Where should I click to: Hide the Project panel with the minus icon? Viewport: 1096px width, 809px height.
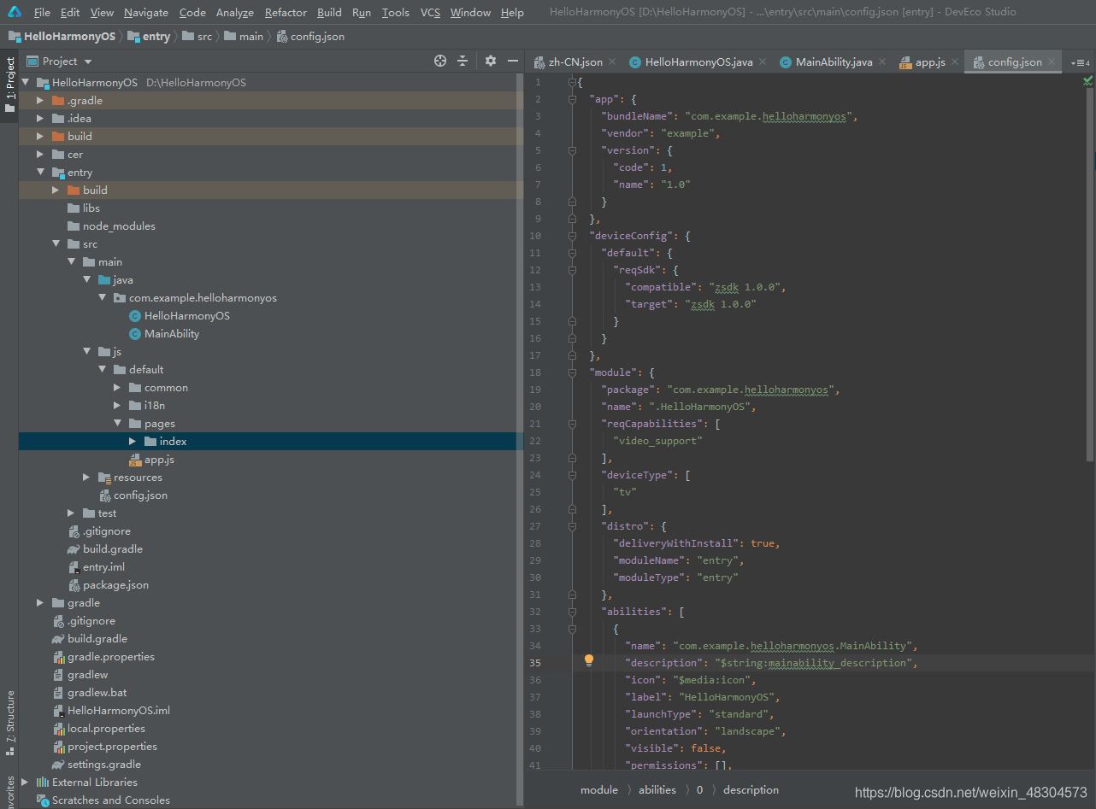(513, 61)
